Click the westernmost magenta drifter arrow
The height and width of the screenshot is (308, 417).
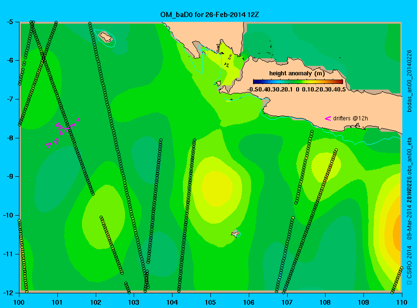click(48, 145)
